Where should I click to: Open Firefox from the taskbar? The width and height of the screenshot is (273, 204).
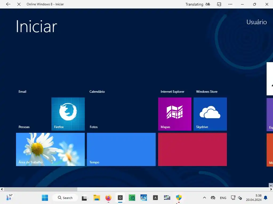tap(108, 198)
